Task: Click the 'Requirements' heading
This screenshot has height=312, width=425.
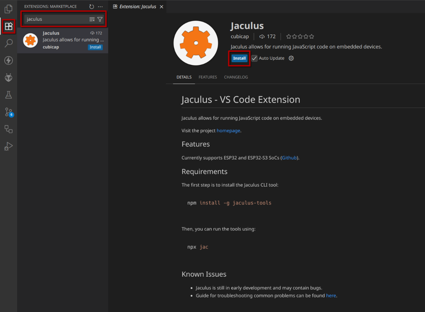Action: click(x=204, y=172)
